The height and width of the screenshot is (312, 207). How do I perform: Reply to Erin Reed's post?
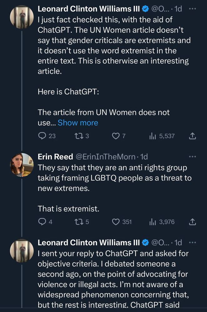[42, 222]
